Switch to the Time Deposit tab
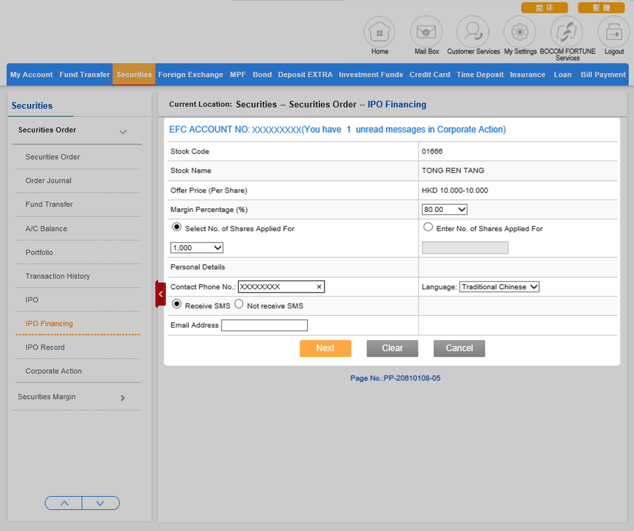 tap(480, 74)
